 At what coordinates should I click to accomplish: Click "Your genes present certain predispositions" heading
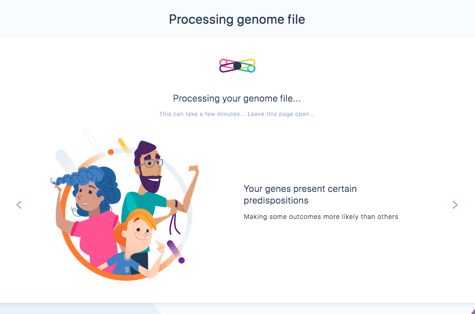pyautogui.click(x=300, y=195)
